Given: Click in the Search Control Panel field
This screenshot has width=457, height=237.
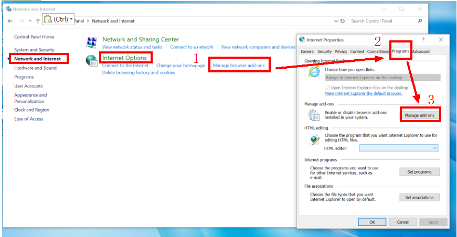Looking at the screenshot, I should [x=382, y=21].
